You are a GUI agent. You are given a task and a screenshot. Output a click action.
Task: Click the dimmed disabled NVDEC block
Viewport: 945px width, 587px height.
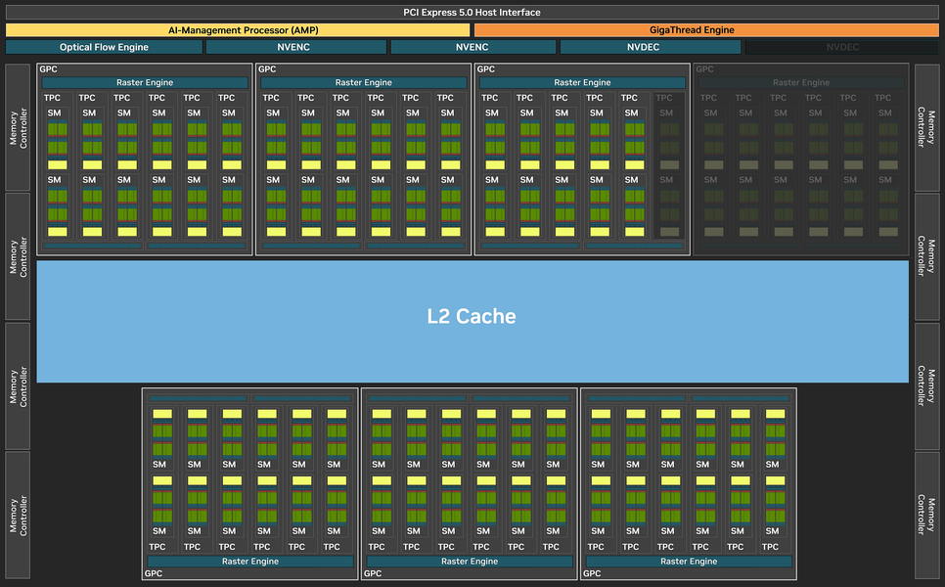click(x=842, y=47)
